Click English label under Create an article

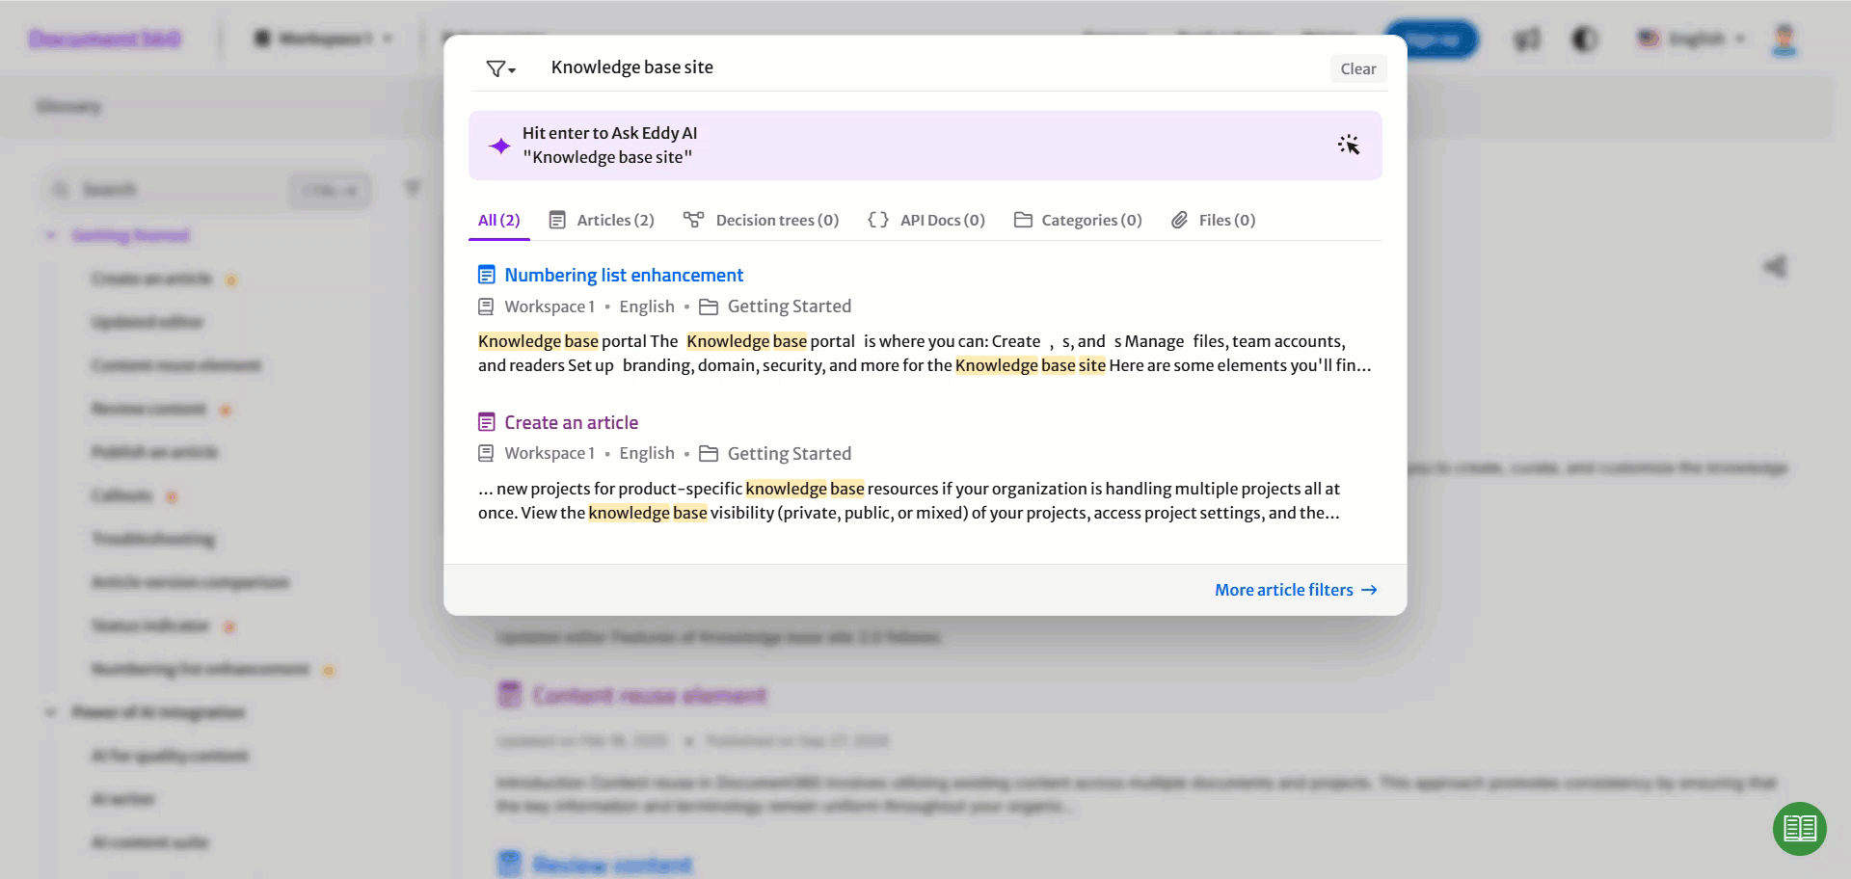(647, 454)
